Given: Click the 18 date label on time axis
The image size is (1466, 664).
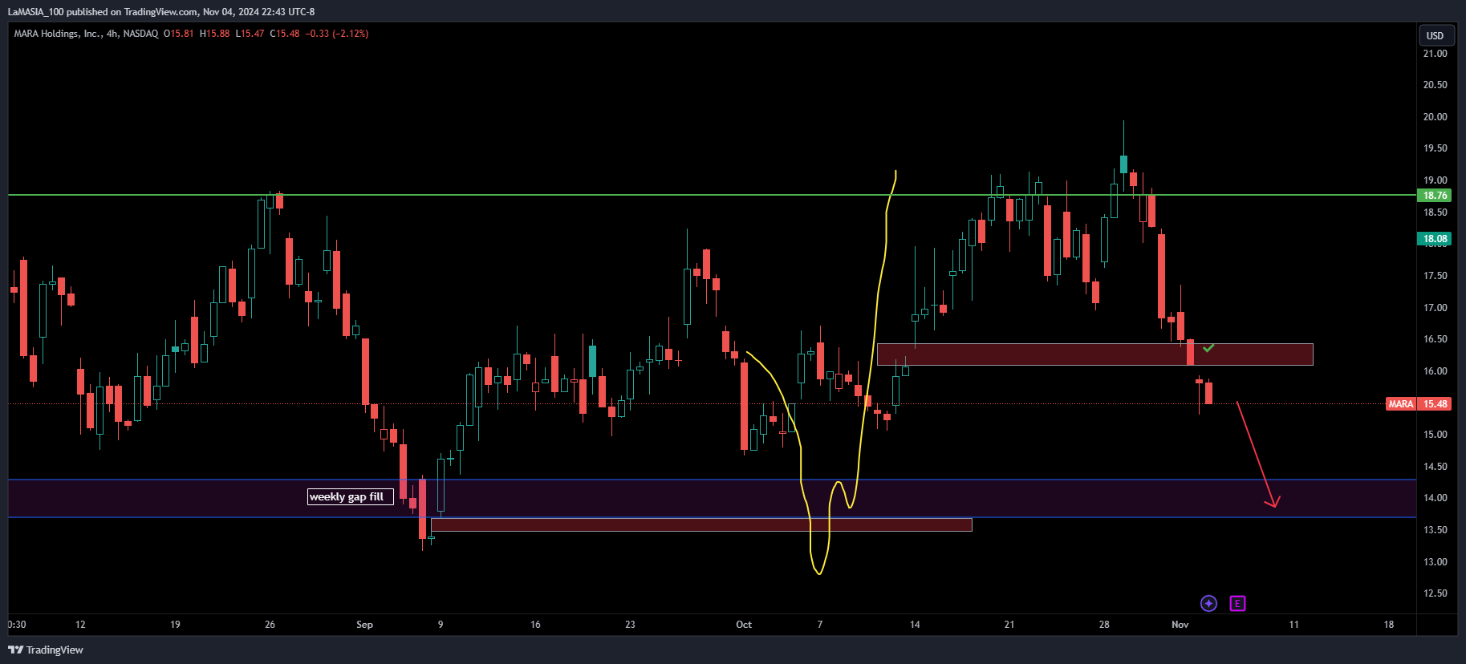Looking at the screenshot, I should tap(1389, 625).
